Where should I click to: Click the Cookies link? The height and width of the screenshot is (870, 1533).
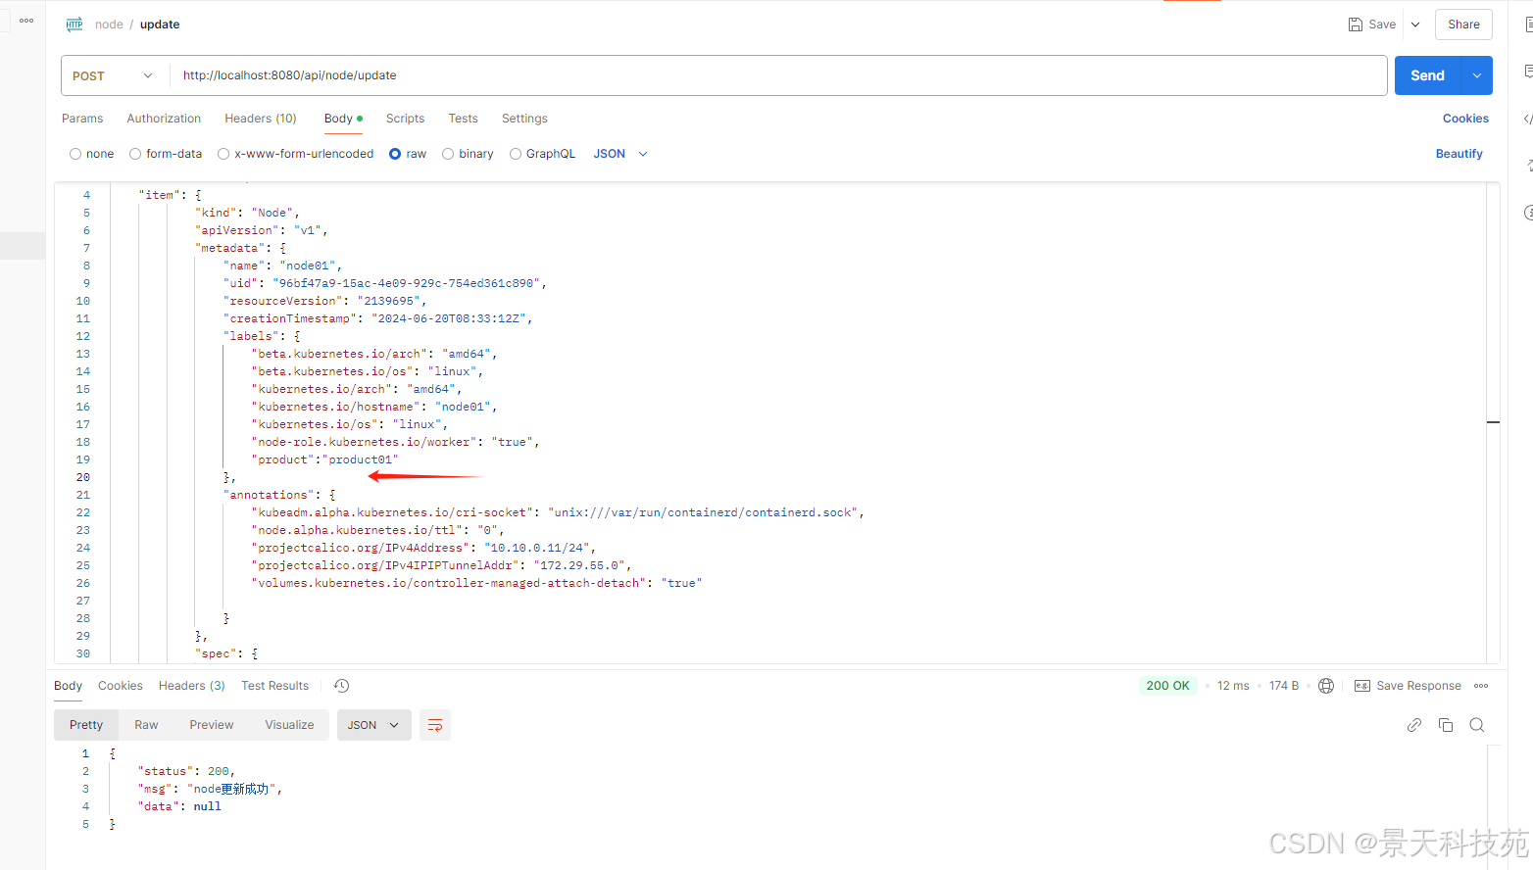[x=1465, y=119]
